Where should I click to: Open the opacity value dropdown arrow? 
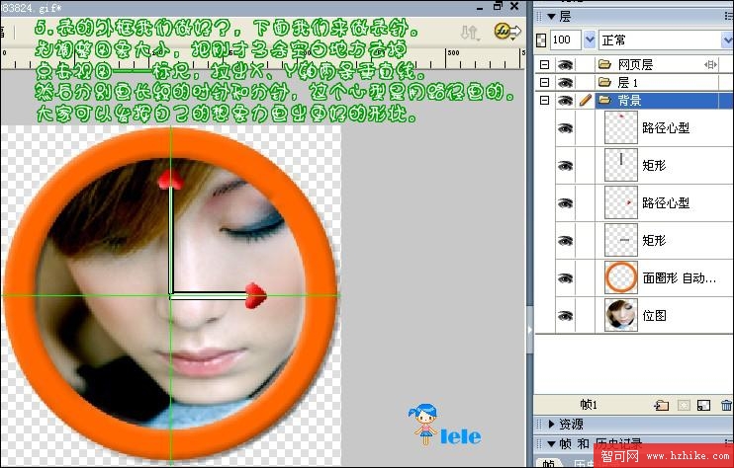click(590, 40)
